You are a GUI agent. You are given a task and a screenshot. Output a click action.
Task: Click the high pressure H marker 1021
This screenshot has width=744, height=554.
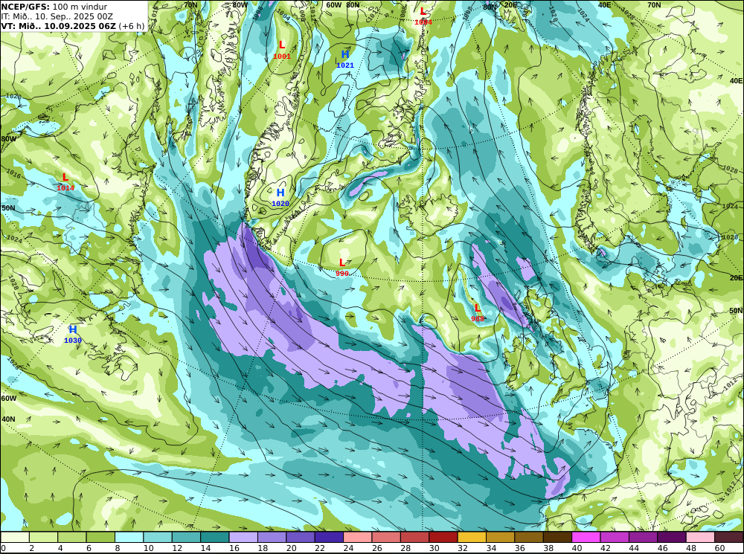pos(345,54)
